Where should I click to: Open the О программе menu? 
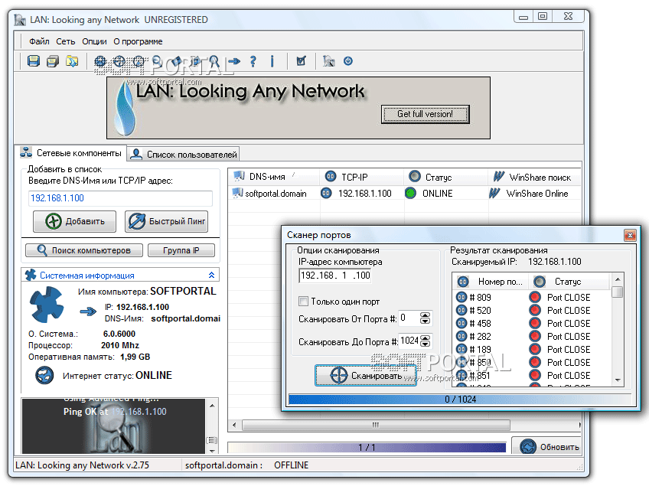point(138,41)
